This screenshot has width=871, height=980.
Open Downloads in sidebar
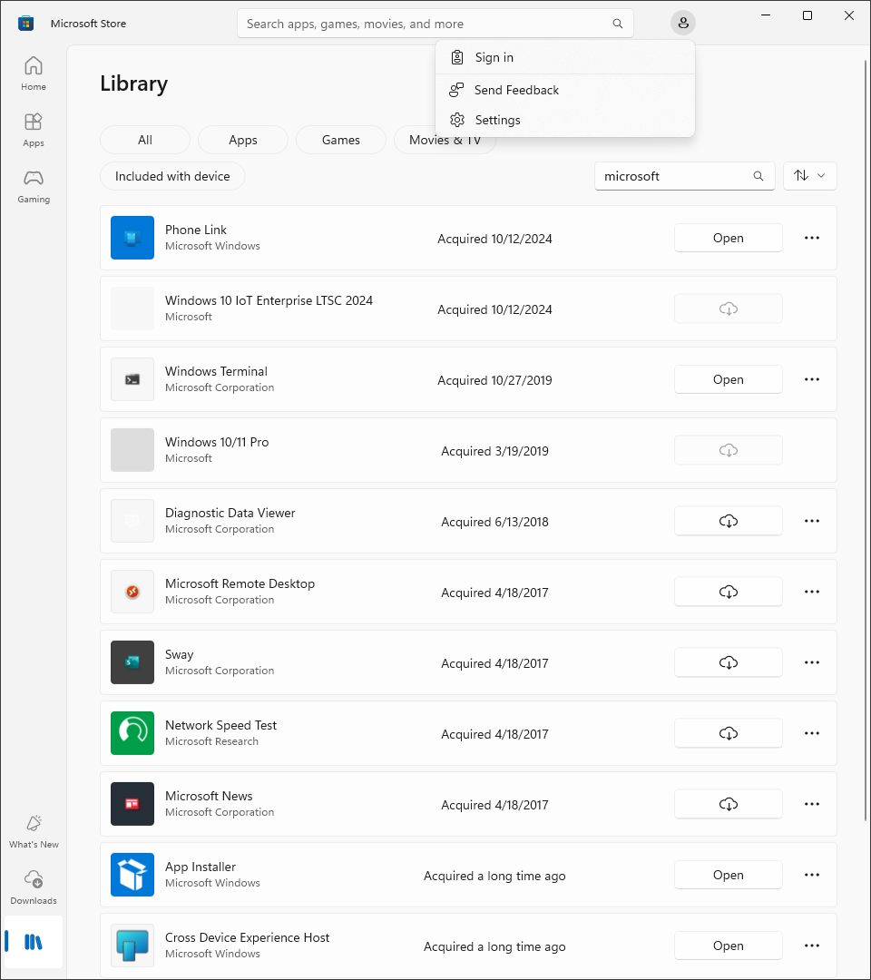(33, 887)
